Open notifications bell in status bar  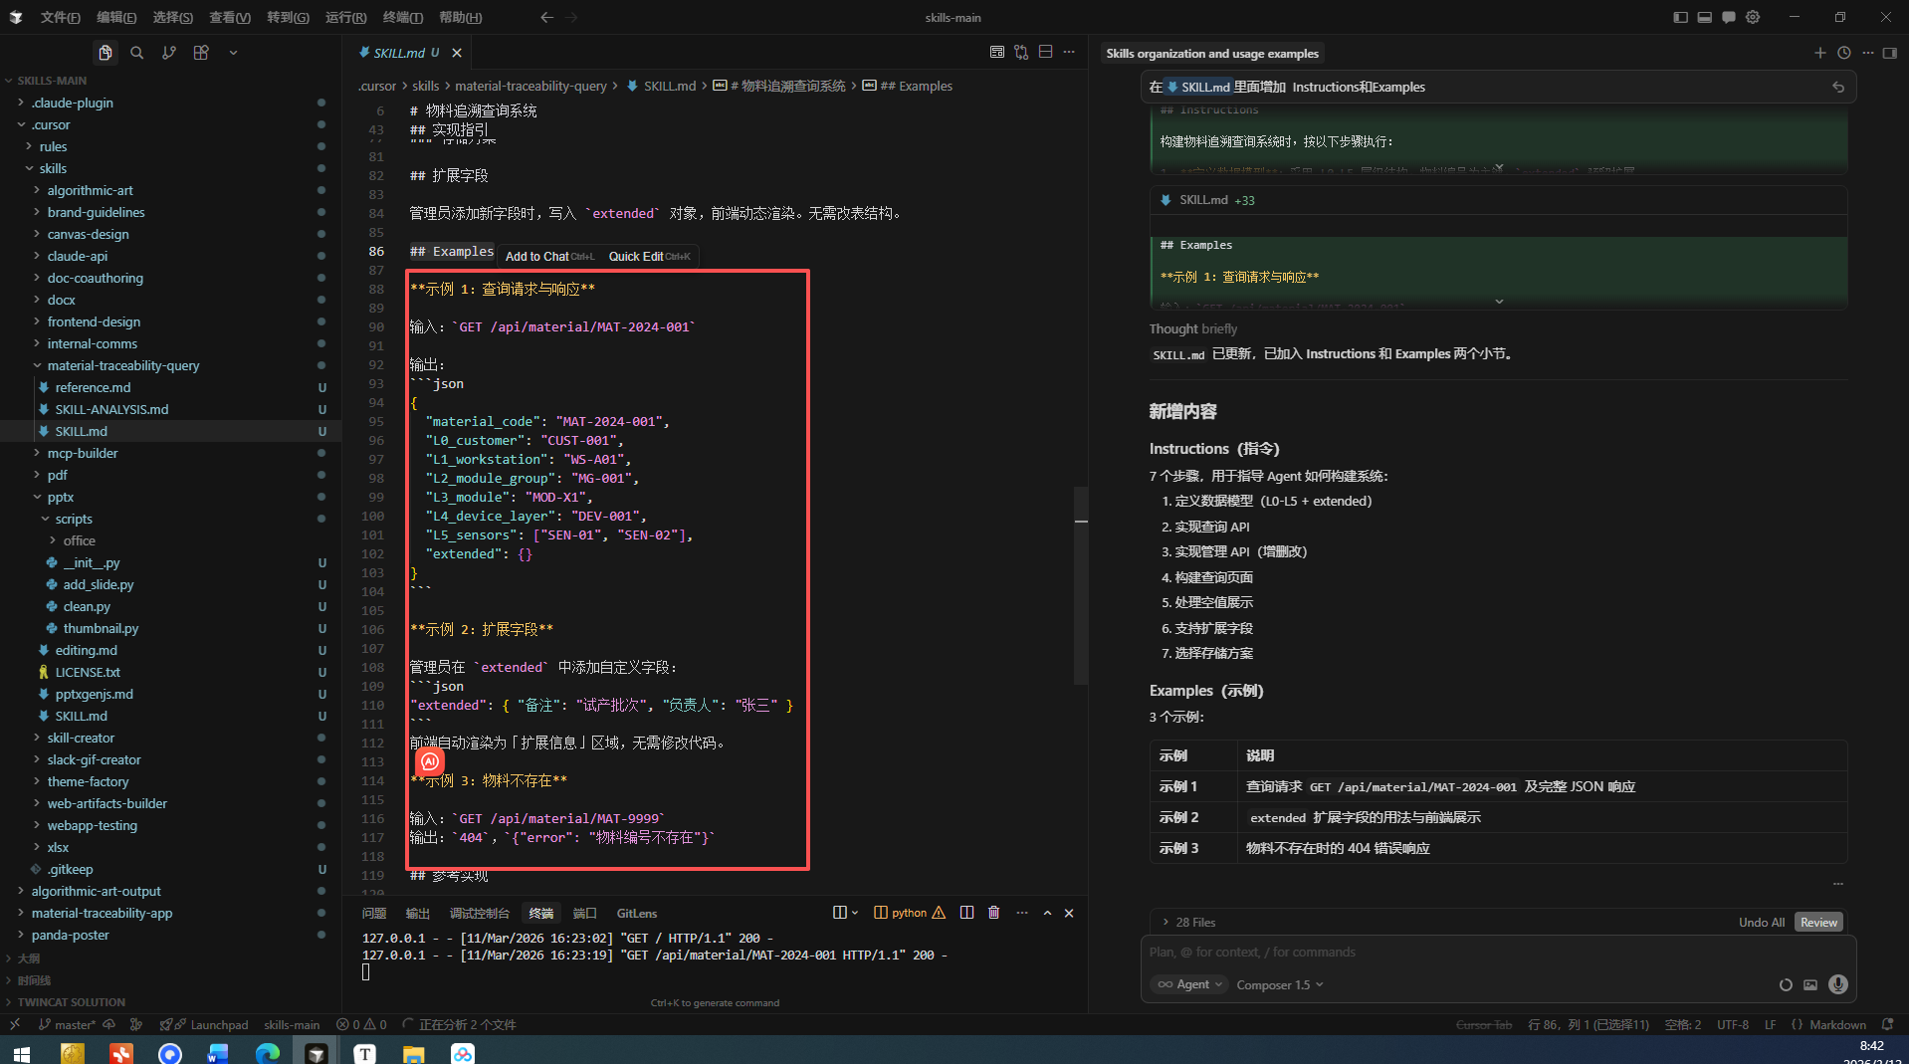click(x=1887, y=1025)
